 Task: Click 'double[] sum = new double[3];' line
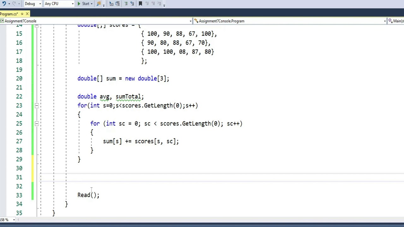[123, 79]
